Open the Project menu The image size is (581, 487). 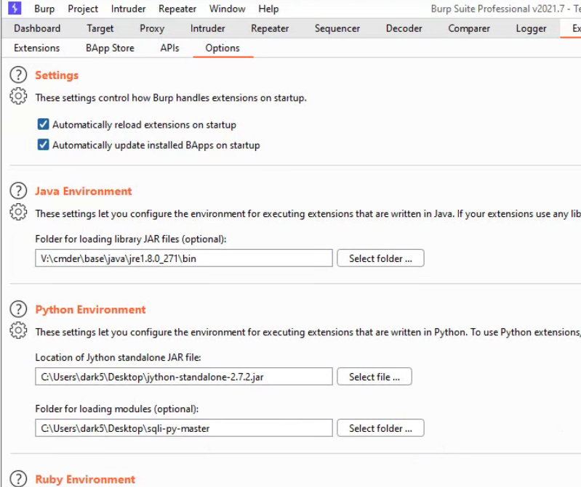tap(83, 9)
